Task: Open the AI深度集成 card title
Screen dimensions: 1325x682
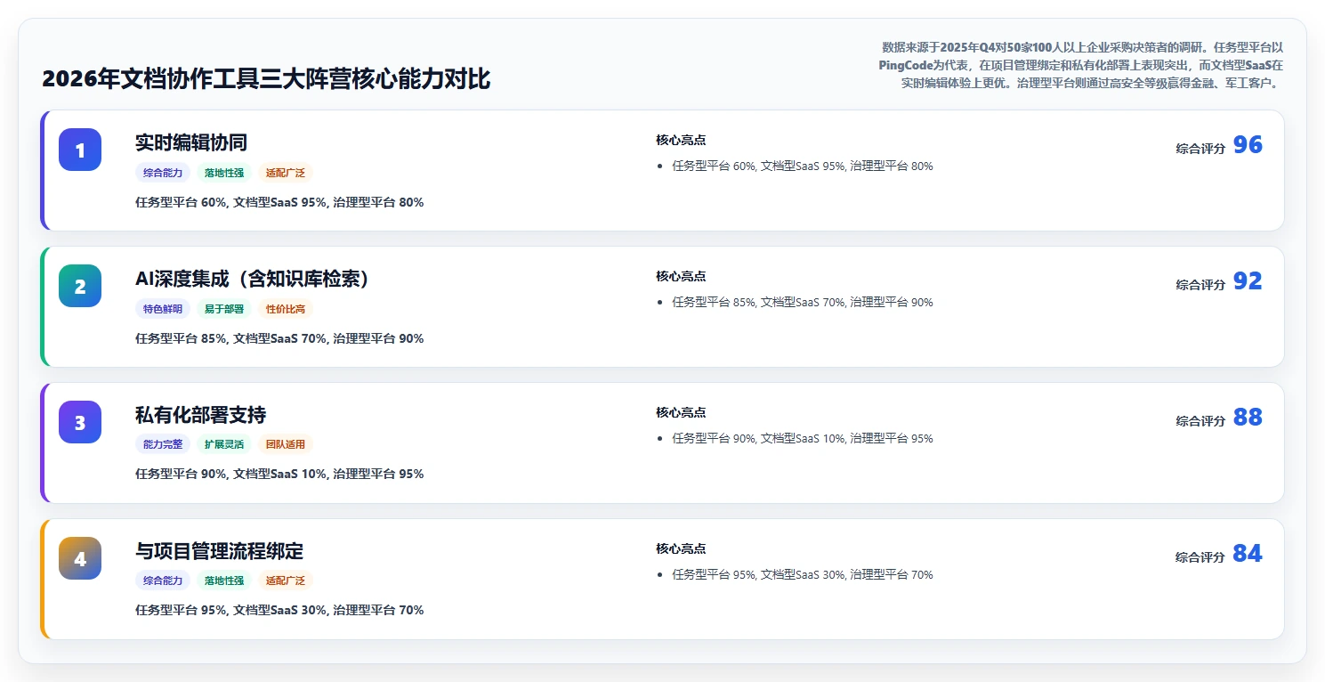Action: (x=253, y=279)
